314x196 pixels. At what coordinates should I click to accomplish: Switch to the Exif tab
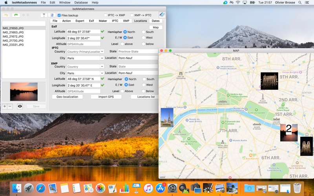pos(91,21)
